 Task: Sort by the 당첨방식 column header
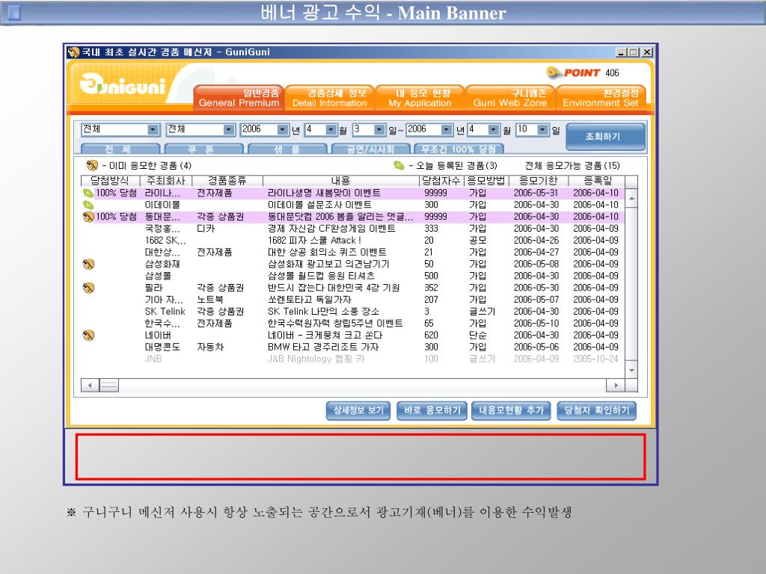111,181
